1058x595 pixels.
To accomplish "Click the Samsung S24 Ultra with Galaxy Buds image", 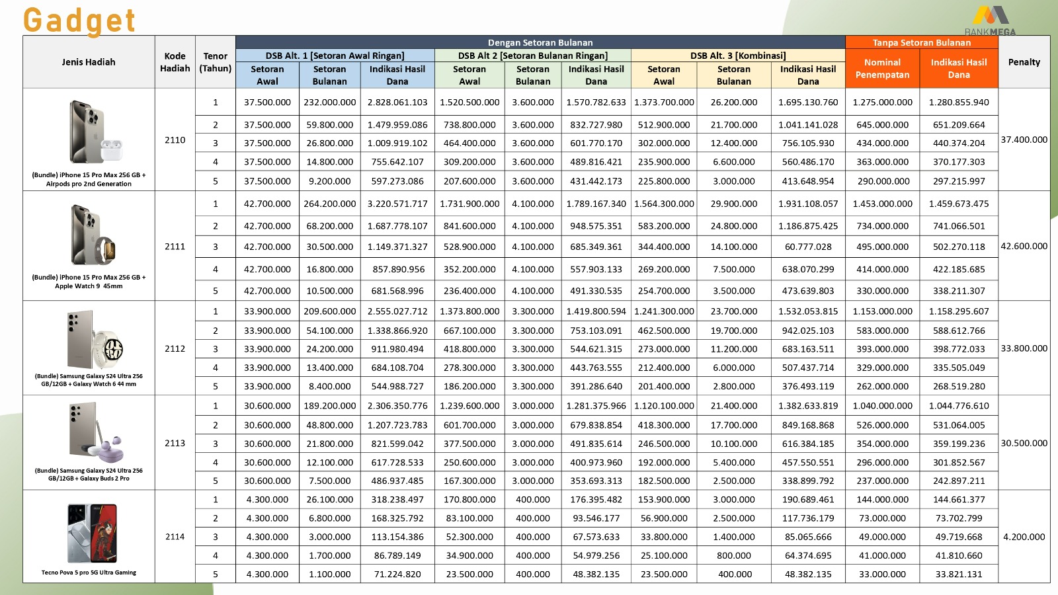I will click(x=96, y=434).
